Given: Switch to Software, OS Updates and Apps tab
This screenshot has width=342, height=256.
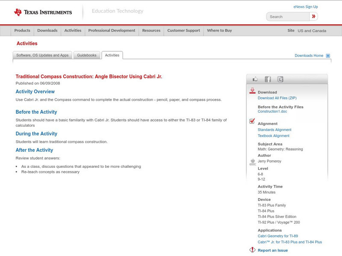Looking at the screenshot, I should (x=42, y=55).
